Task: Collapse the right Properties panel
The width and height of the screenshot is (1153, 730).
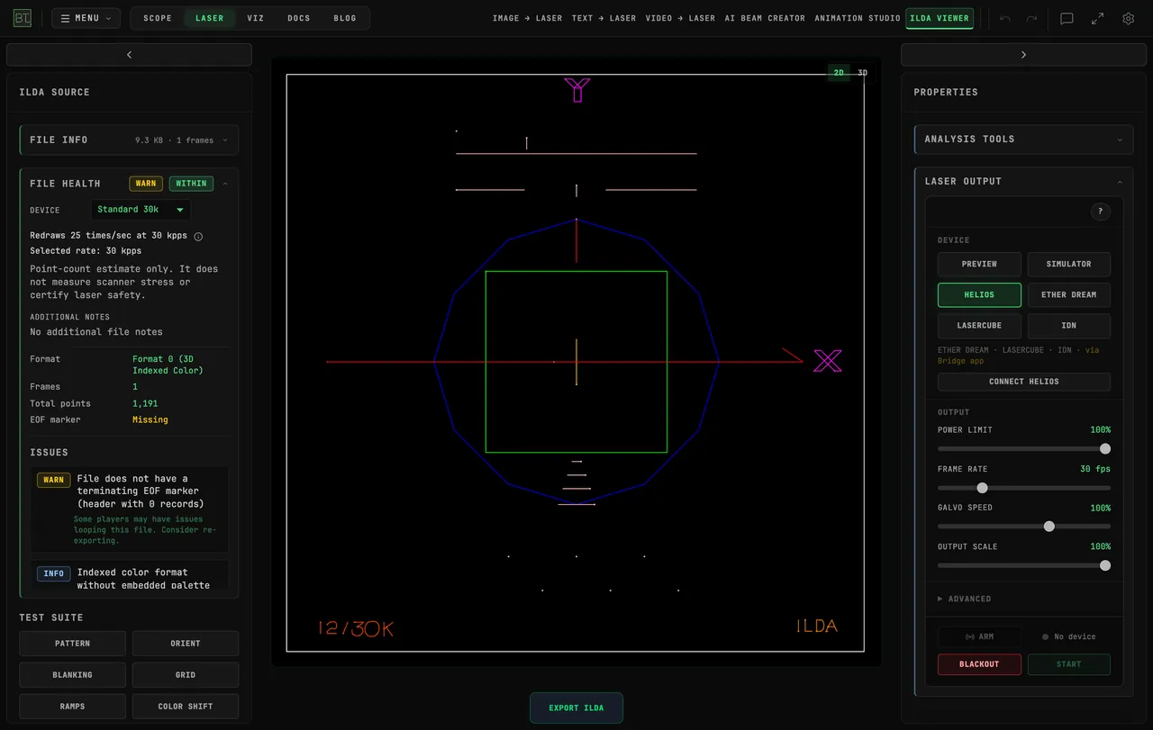Action: click(x=1023, y=55)
